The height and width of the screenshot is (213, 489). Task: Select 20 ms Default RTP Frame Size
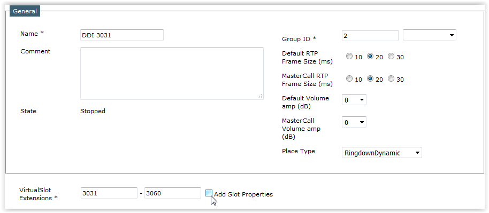pos(370,57)
